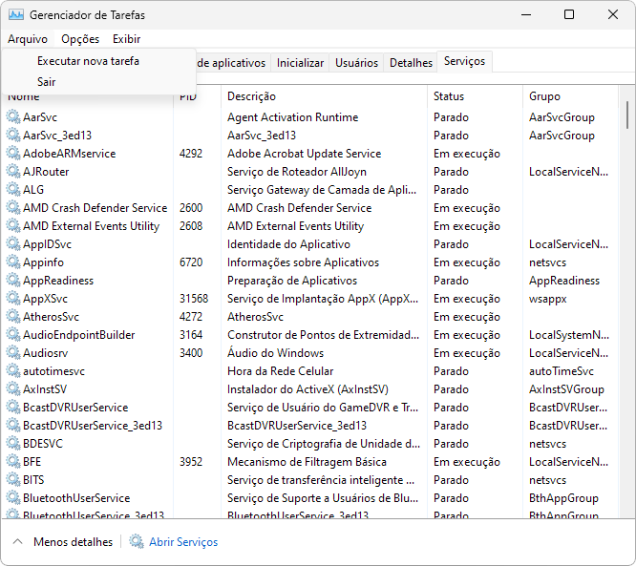The width and height of the screenshot is (636, 566).
Task: Click the BFE service gear icon
Action: point(13,462)
